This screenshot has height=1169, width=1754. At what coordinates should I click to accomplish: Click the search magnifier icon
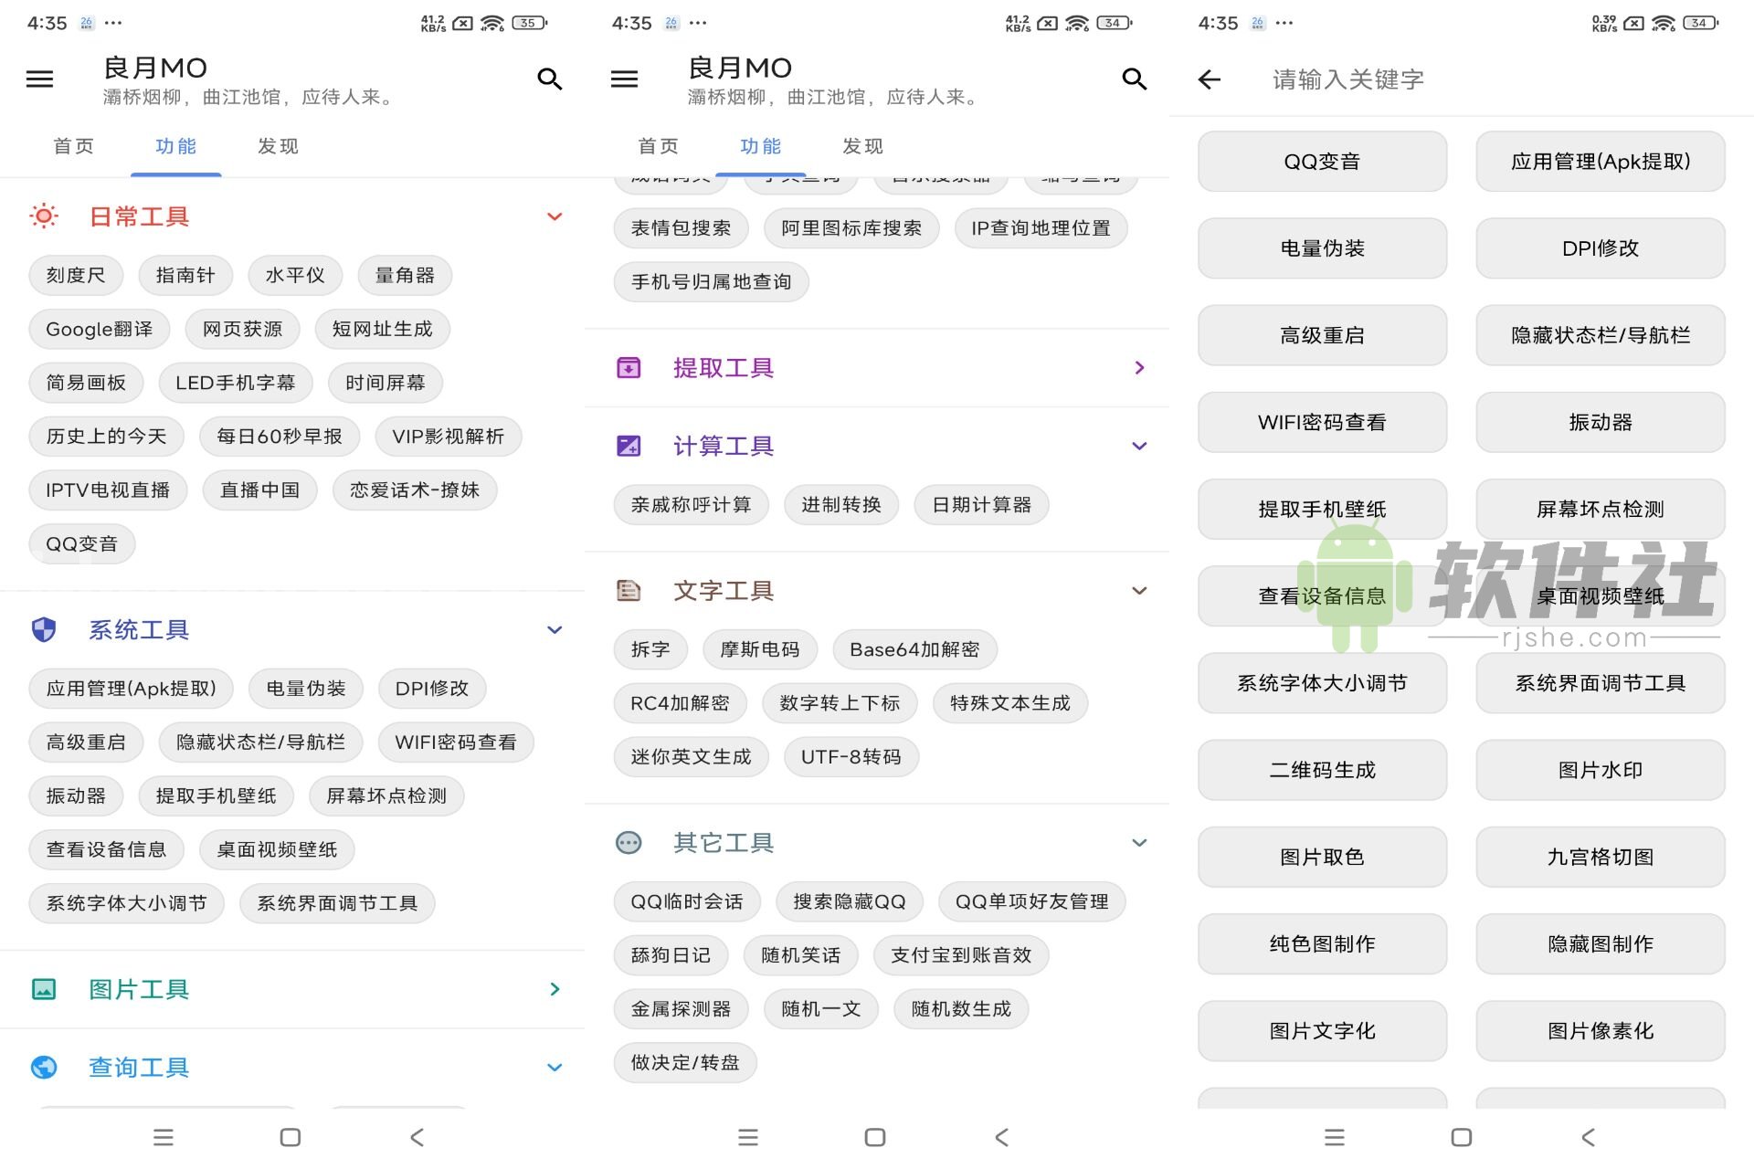tap(550, 79)
